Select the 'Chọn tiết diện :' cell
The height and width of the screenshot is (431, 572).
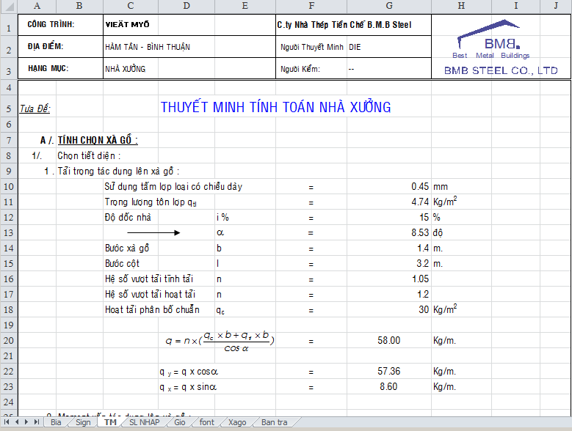[x=89, y=156]
